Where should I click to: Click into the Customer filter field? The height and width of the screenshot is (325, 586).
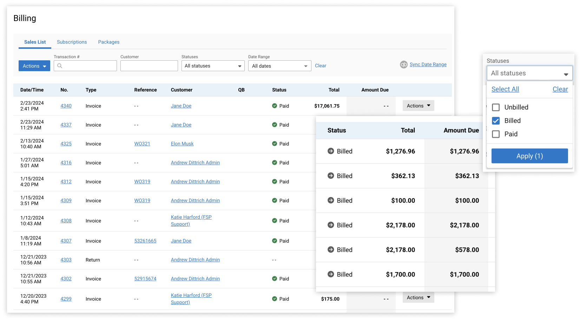pyautogui.click(x=149, y=66)
